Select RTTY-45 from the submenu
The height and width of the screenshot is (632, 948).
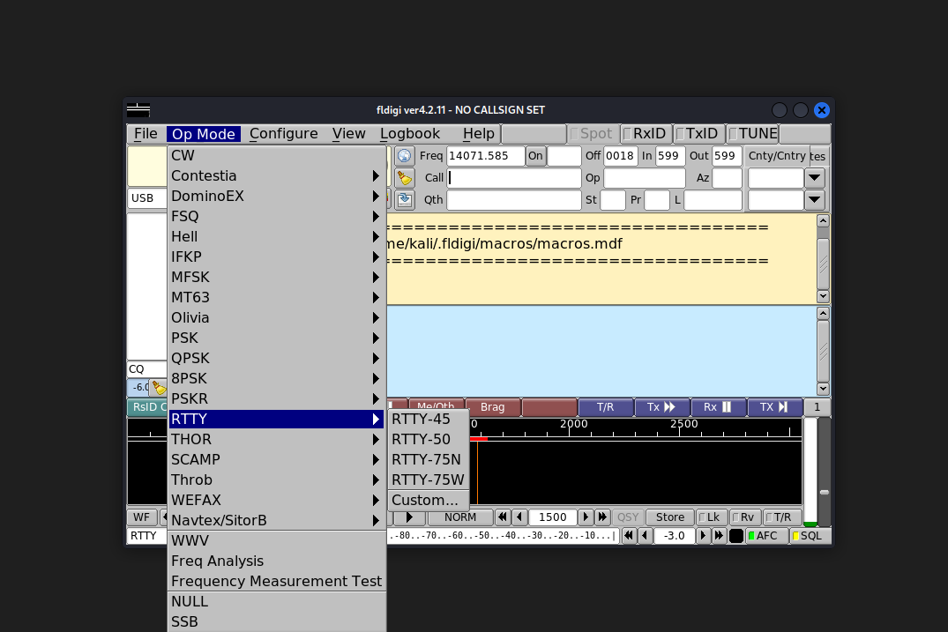429,420
